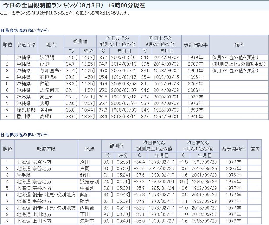The image size is (269, 225).
Task: Select 統計開始年 header in high temperature table
Action: (x=195, y=45)
